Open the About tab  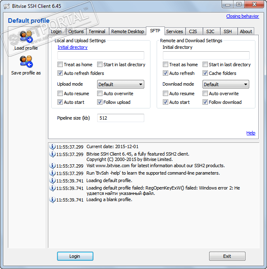[246, 31]
